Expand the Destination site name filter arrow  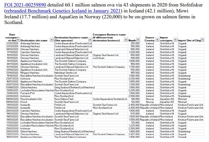click(x=51, y=40)
